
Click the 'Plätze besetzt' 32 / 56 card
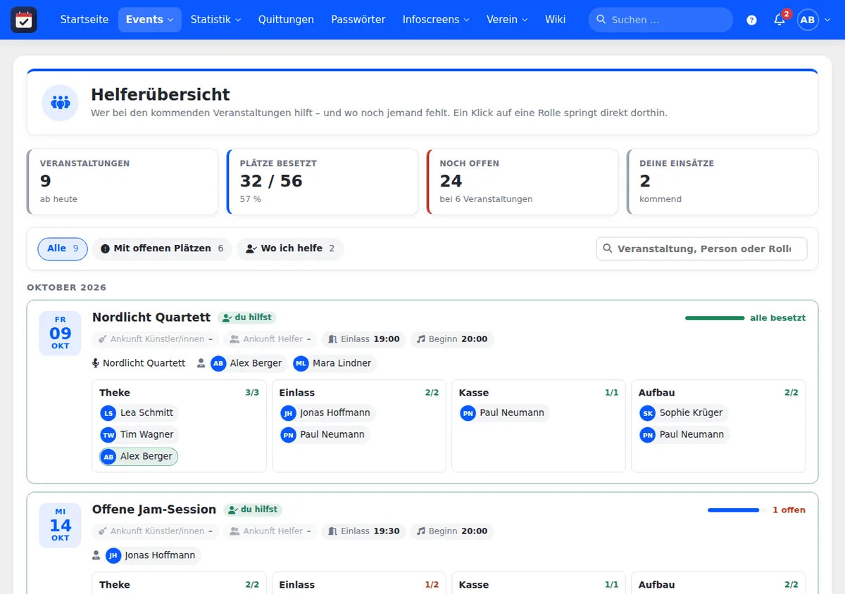[323, 182]
